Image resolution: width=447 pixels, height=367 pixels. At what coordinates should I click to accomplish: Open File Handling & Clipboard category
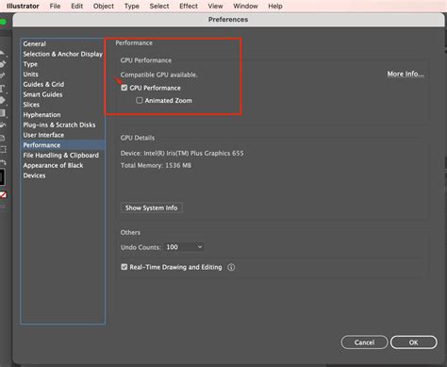(x=62, y=155)
